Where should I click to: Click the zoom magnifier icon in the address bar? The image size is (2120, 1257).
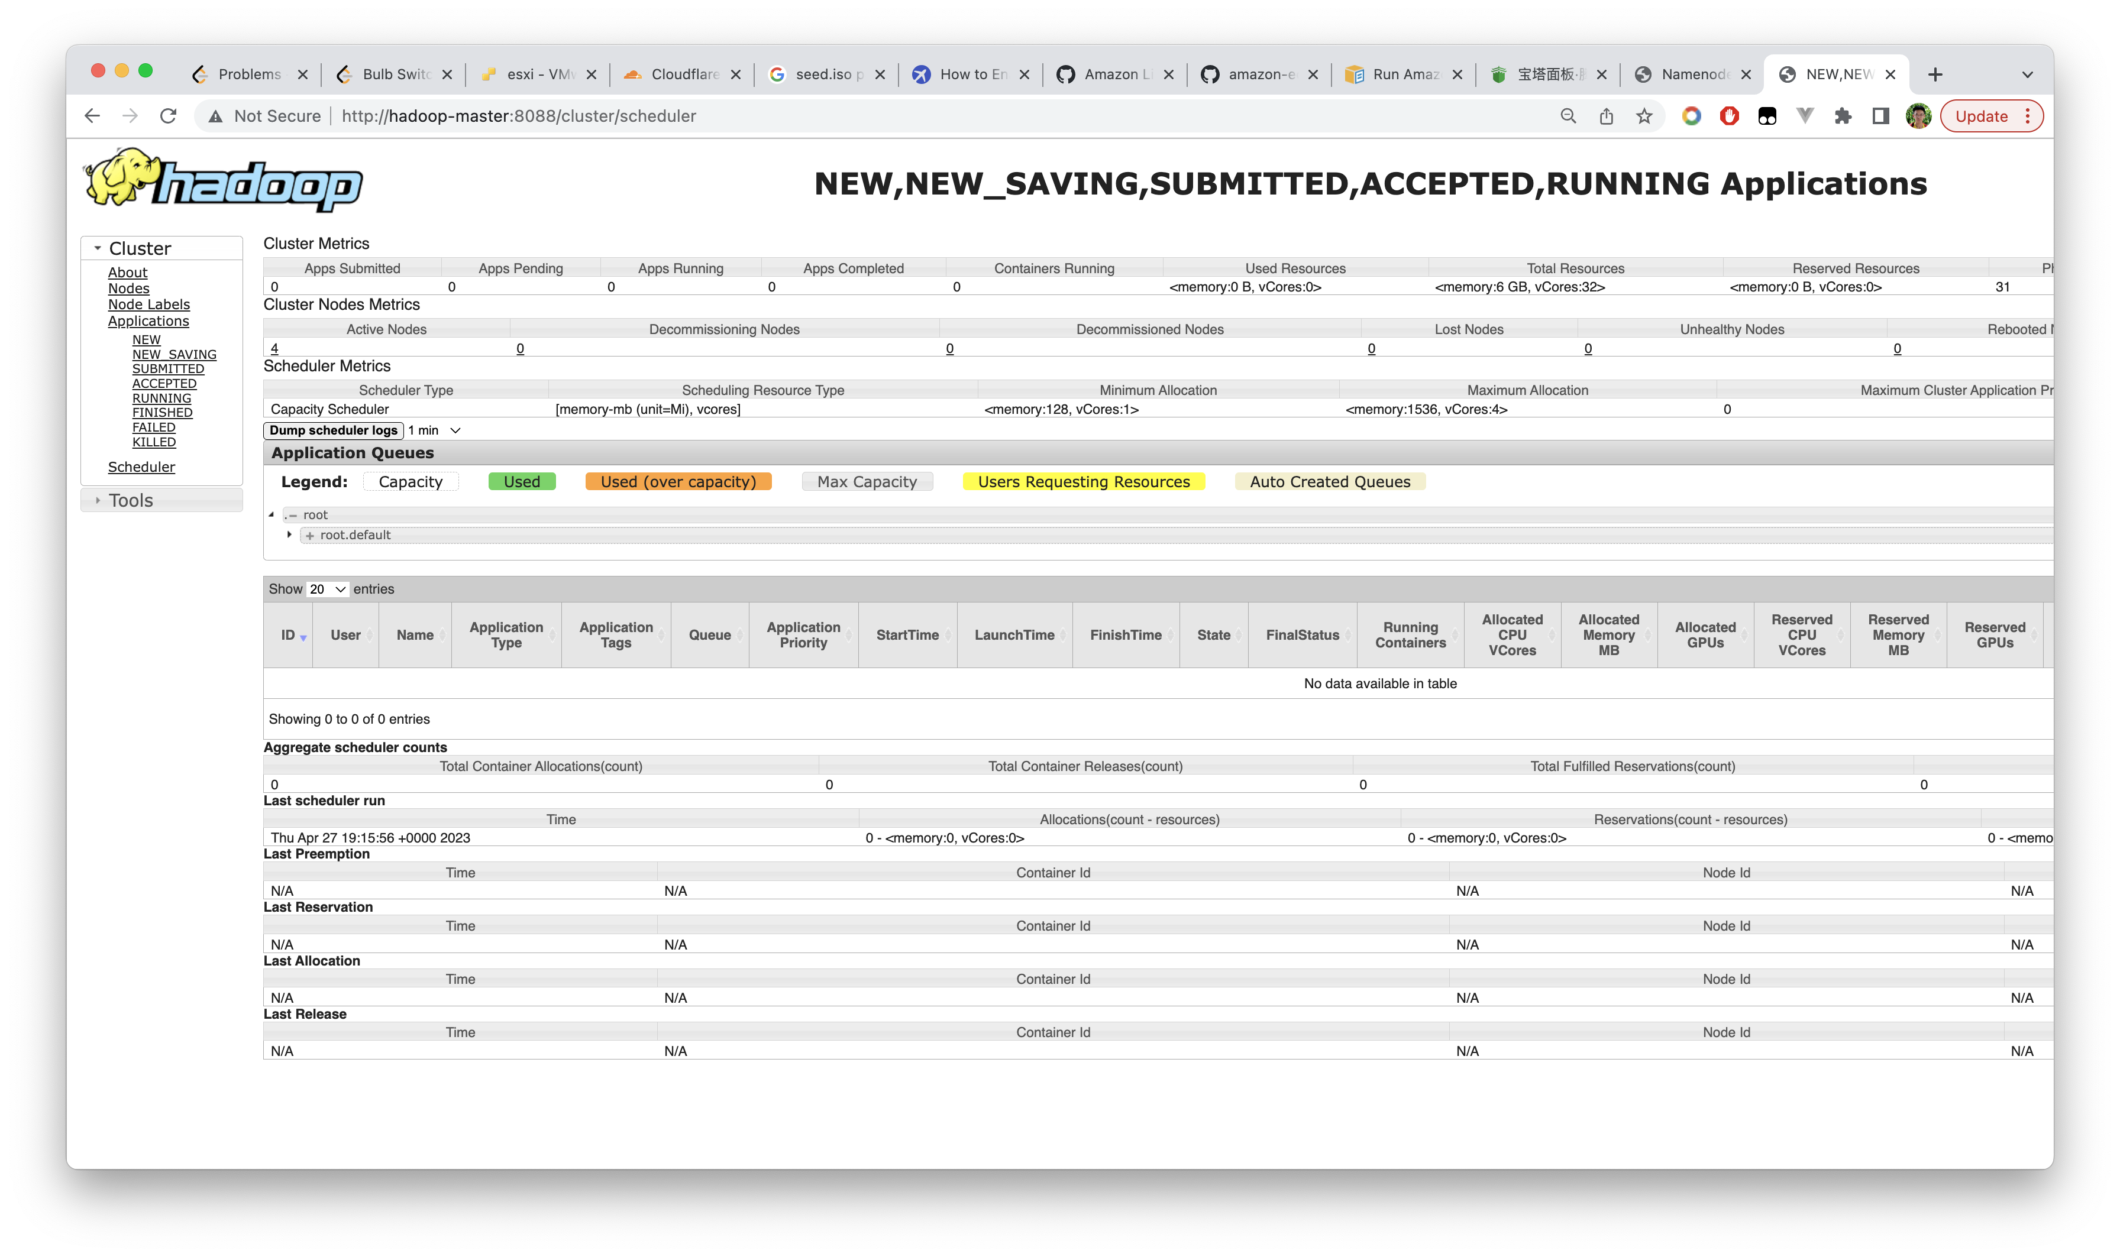pyautogui.click(x=1568, y=116)
